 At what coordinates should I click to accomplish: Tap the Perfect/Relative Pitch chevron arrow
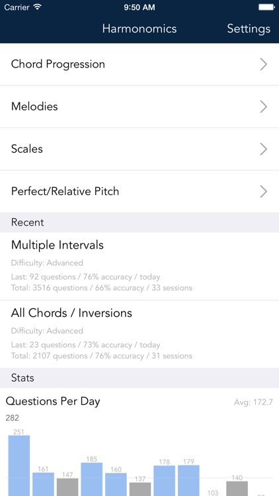264,191
